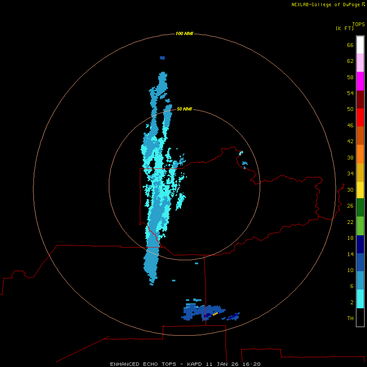The image size is (367, 367).
Task: Click the 50 legend value label
Action: [x=350, y=109]
